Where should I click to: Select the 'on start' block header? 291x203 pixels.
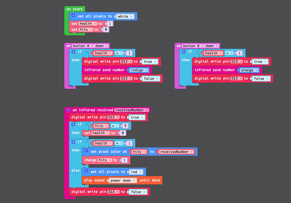pyautogui.click(x=74, y=9)
